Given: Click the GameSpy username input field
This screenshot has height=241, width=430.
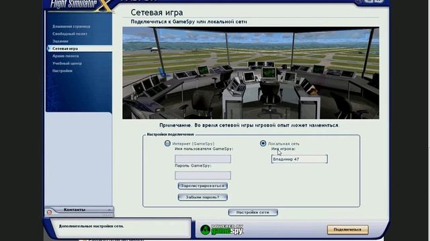Looking at the screenshot, I should (203, 159).
